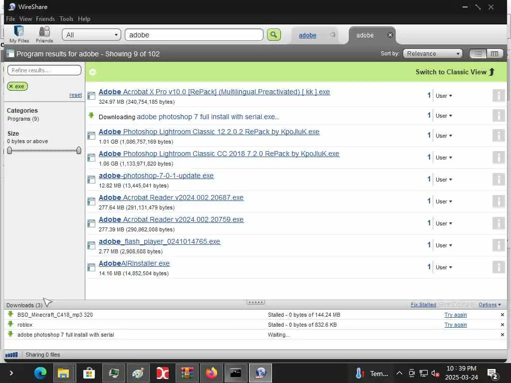
Task: Select Programs (9) category
Action: point(23,119)
